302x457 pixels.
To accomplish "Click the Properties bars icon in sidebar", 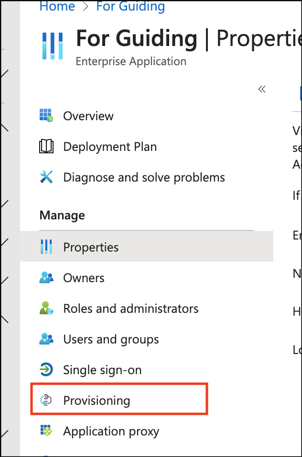I will pyautogui.click(x=46, y=247).
